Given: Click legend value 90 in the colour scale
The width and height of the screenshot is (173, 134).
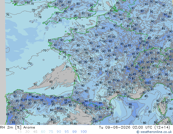Looking at the screenshot, I should coord(59,132).
